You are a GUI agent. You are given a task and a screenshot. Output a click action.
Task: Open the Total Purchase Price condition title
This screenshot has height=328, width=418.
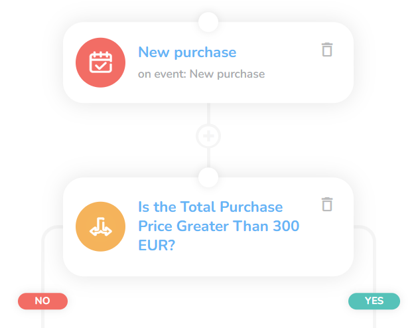tap(218, 226)
